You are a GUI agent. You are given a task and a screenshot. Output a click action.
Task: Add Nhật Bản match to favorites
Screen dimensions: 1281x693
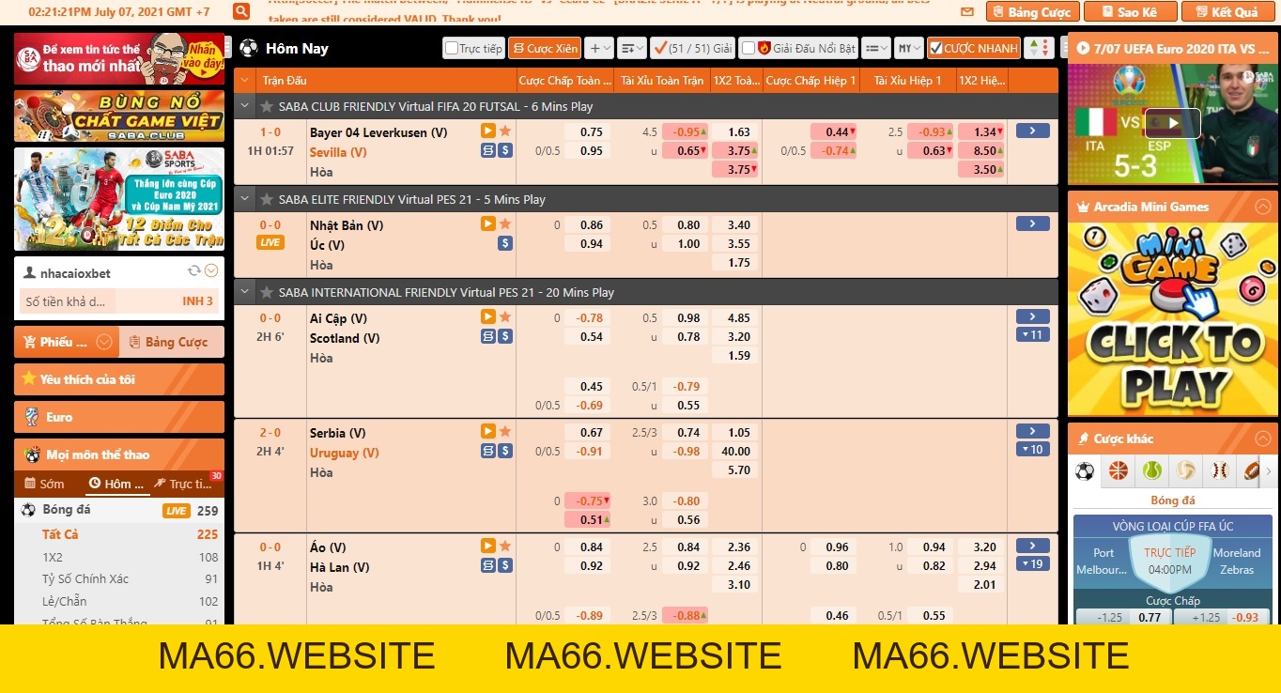[505, 224]
